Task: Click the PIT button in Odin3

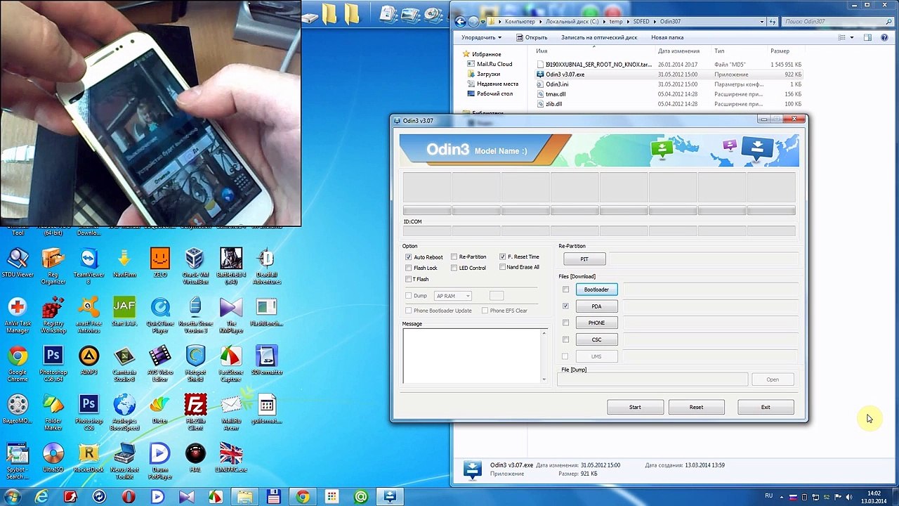Action: click(584, 259)
